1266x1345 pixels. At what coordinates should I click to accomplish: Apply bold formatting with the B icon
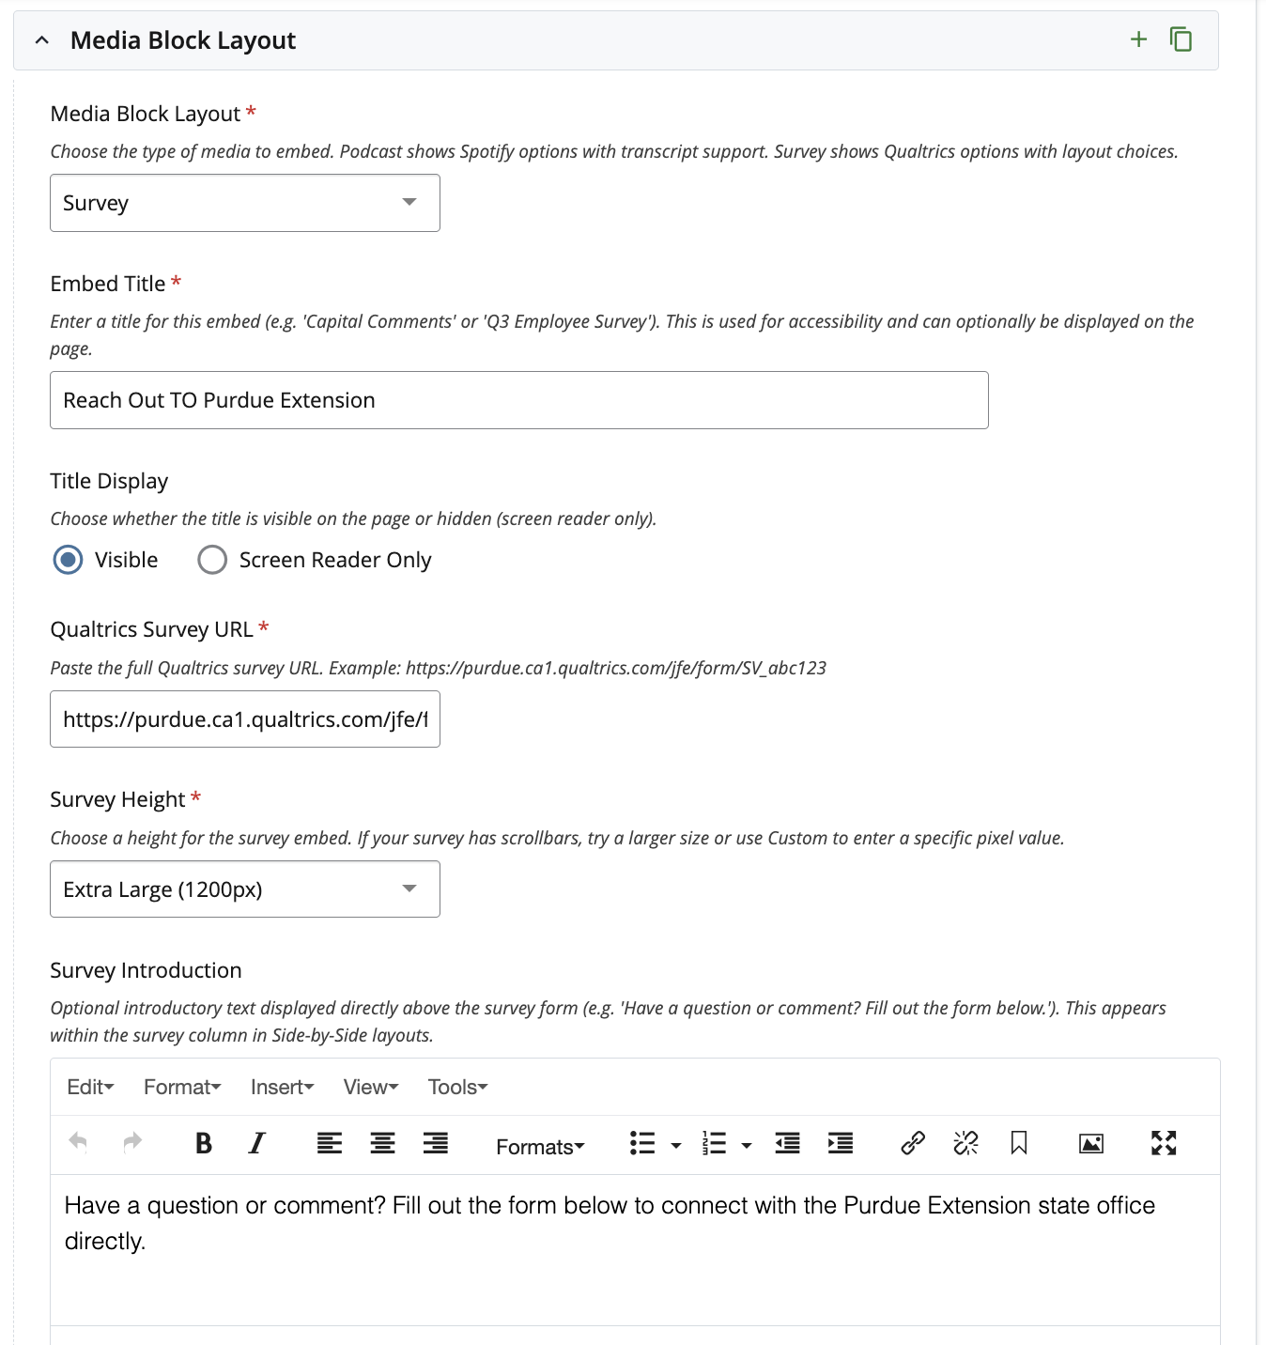pos(203,1144)
